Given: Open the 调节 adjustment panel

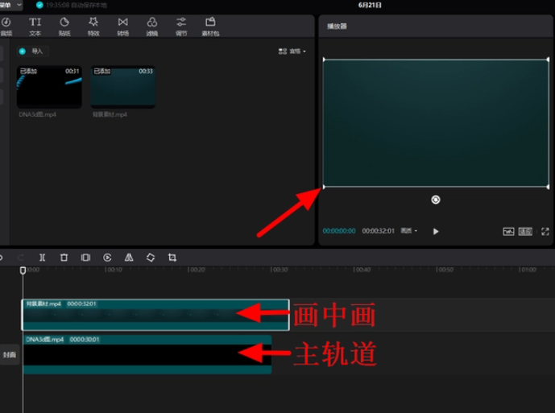Looking at the screenshot, I should pos(181,27).
